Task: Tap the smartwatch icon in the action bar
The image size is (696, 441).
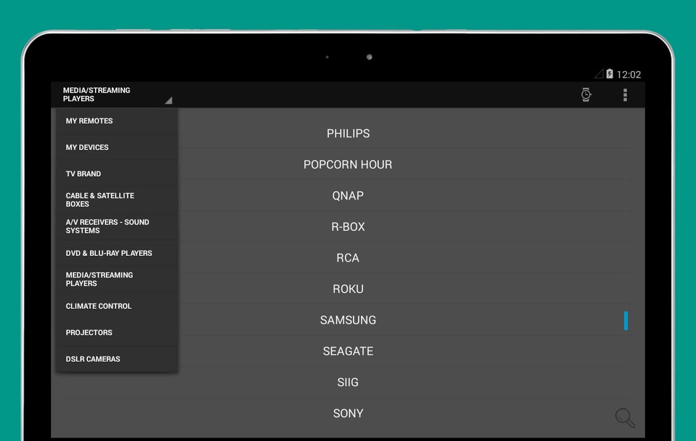Action: [x=586, y=95]
